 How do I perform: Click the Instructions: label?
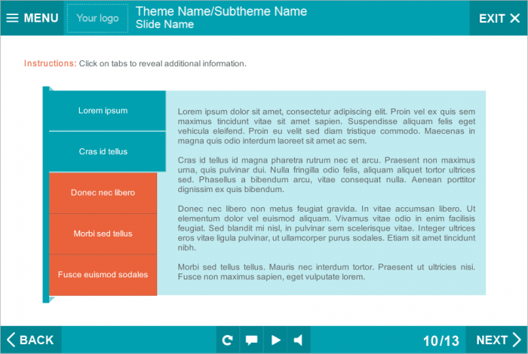(x=51, y=63)
